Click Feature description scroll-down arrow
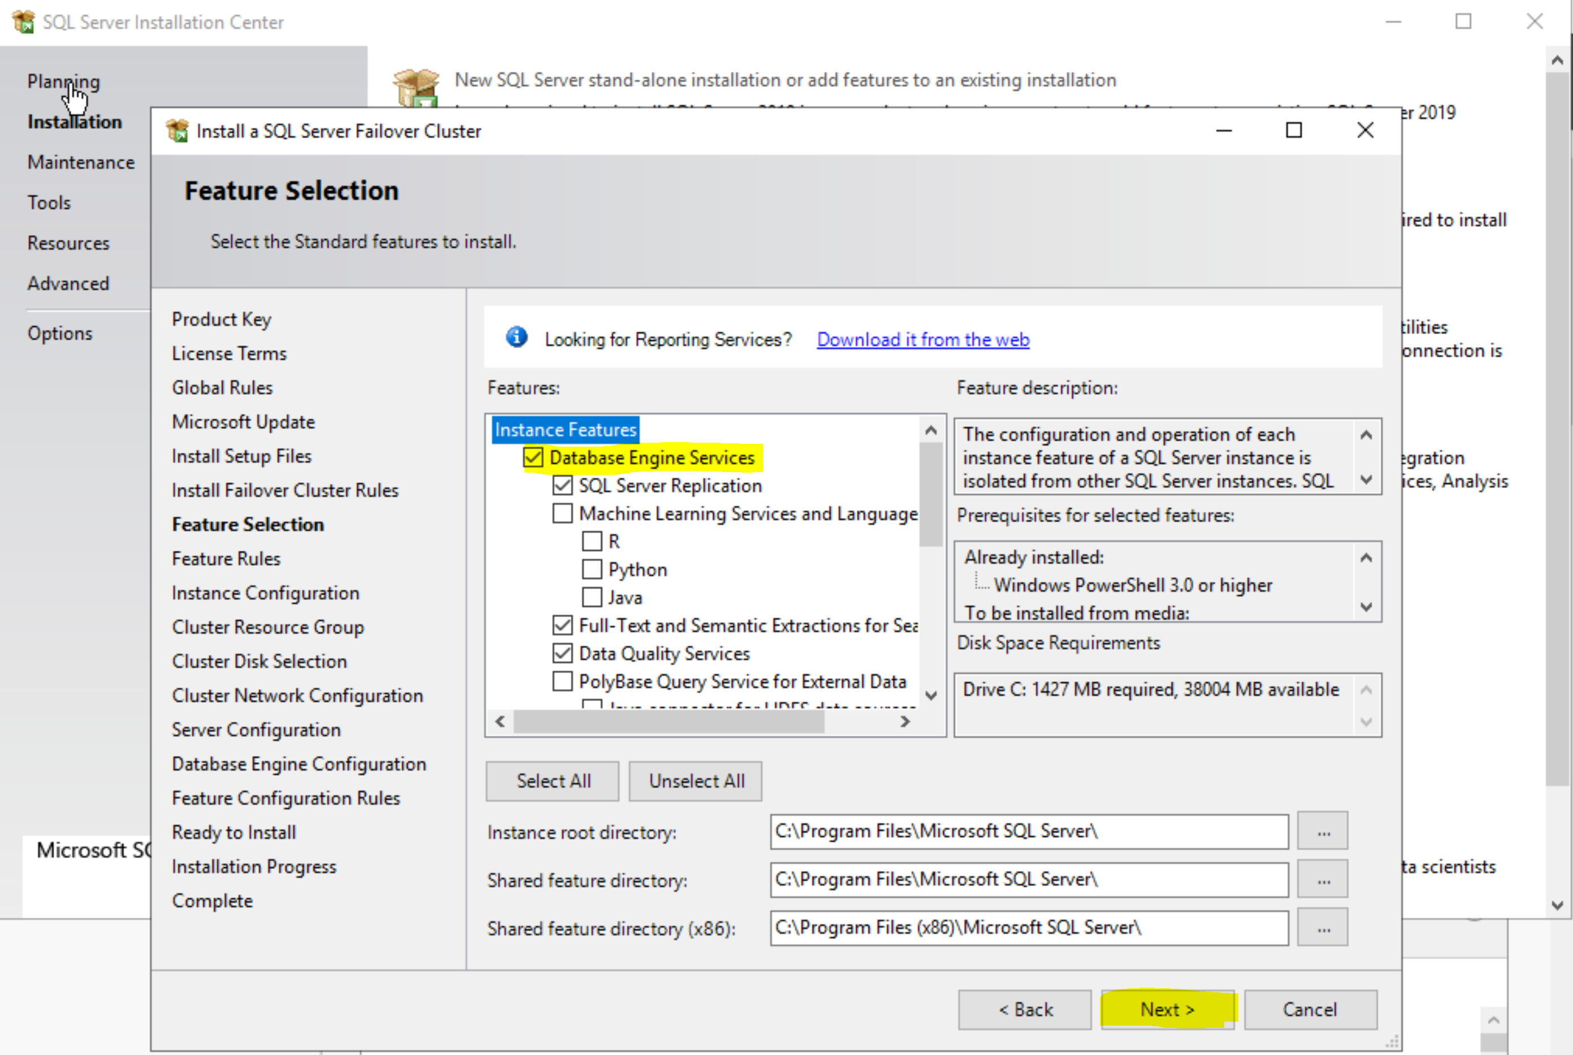 [1366, 480]
